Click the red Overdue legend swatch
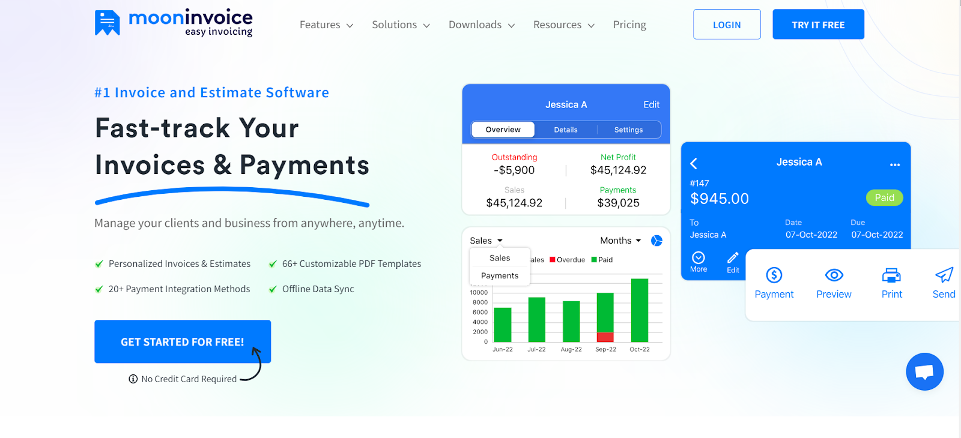This screenshot has width=961, height=438. click(553, 260)
